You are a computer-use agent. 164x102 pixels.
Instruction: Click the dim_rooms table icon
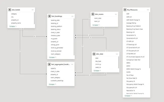point(93,14)
